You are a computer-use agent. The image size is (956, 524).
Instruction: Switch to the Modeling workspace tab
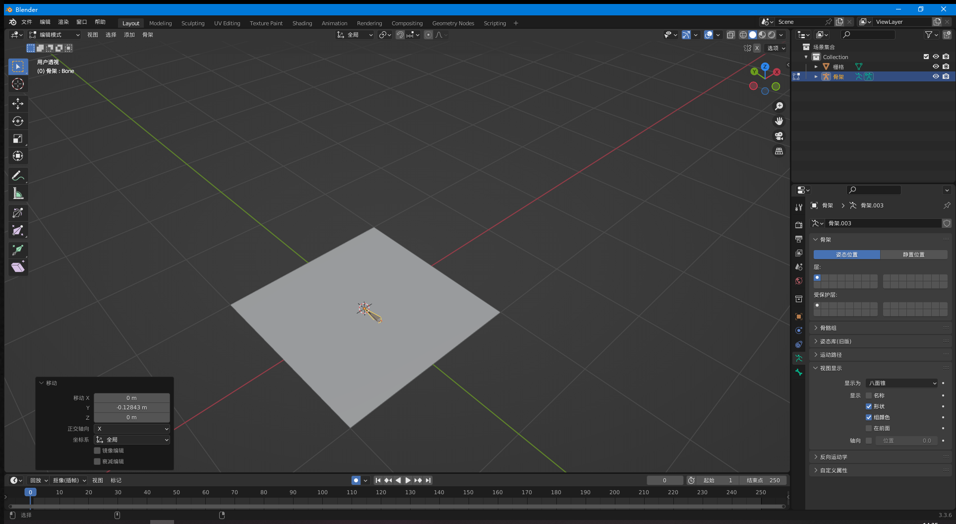[160, 23]
